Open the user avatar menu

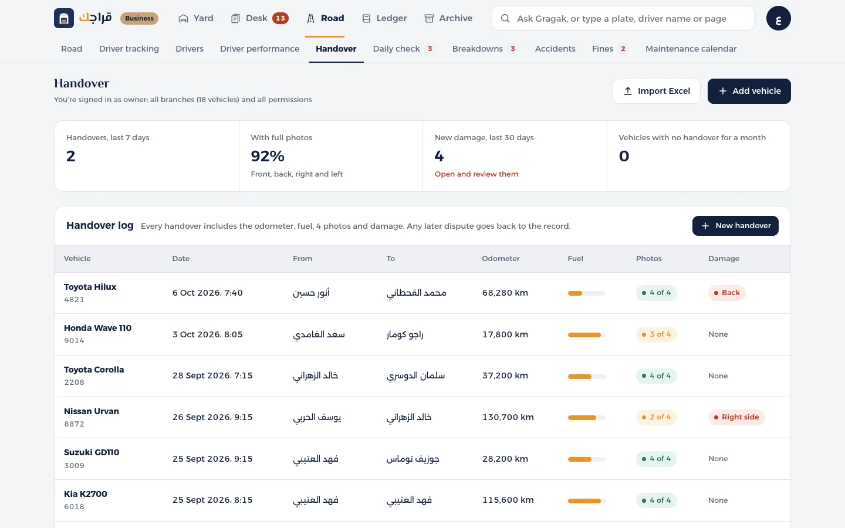(x=778, y=18)
